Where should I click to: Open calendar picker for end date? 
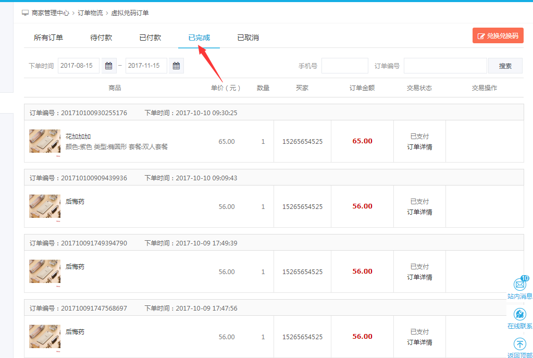pos(176,66)
